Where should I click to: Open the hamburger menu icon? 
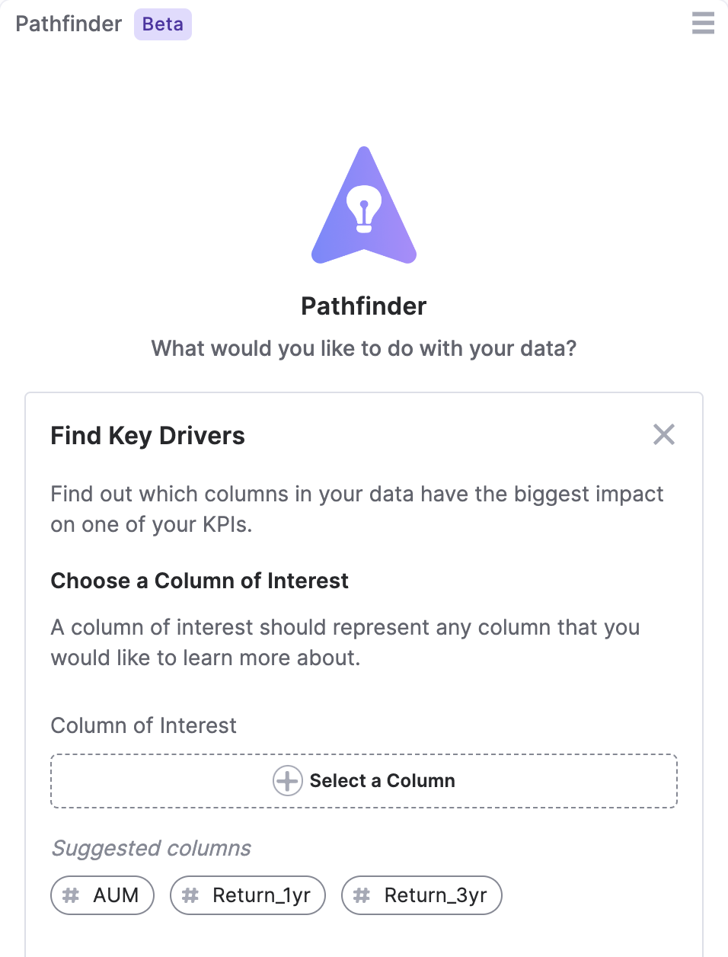coord(703,23)
